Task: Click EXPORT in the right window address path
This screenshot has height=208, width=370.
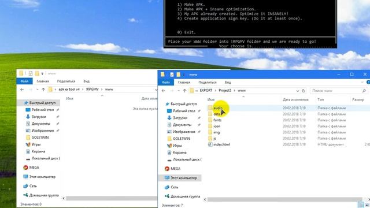Action: [x=206, y=91]
